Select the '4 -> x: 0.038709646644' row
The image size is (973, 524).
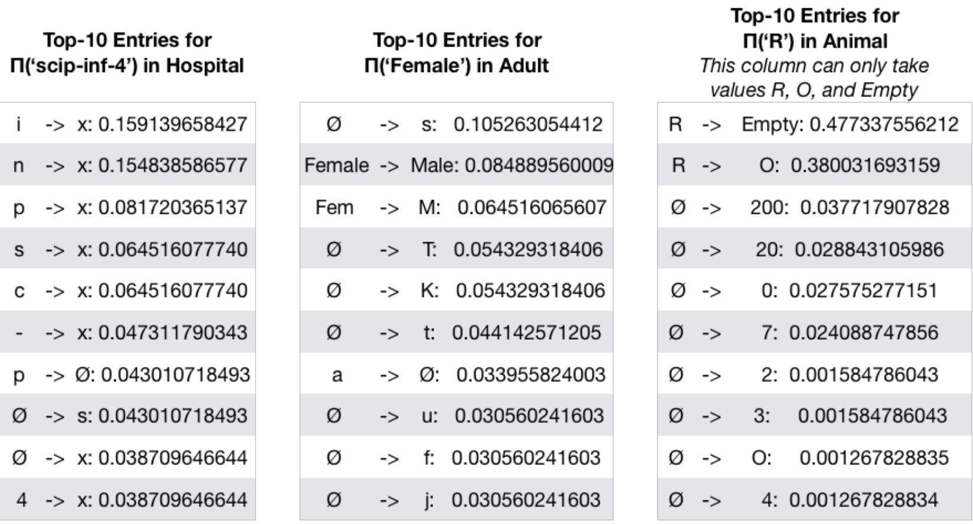click(x=128, y=500)
